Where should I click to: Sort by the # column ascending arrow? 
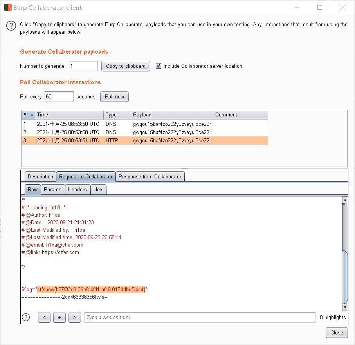coord(32,115)
